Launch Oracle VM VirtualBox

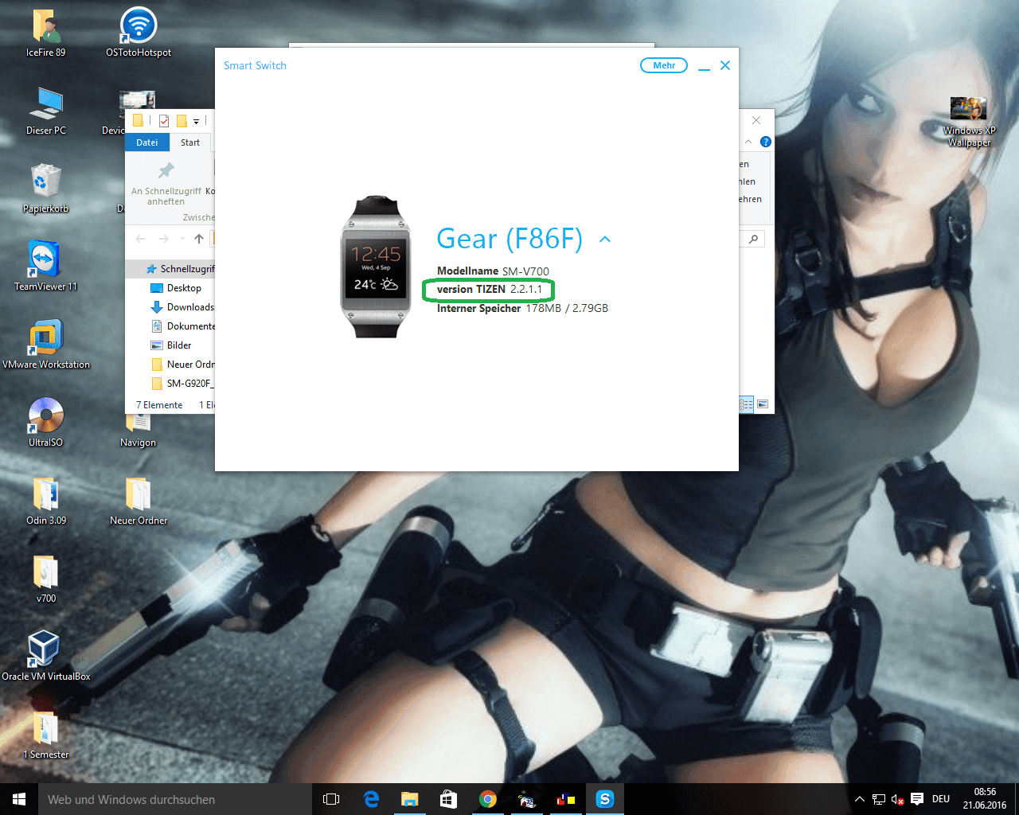(x=46, y=657)
